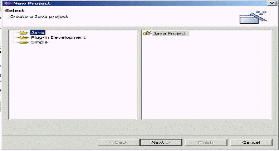Select the Java category label

point(38,33)
